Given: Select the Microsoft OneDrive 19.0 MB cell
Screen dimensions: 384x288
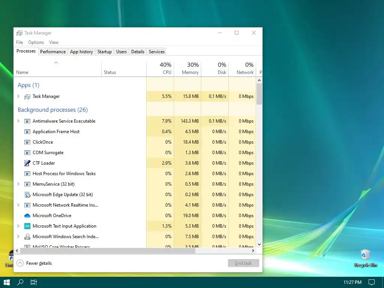Looking at the screenshot, I should pos(187,216).
